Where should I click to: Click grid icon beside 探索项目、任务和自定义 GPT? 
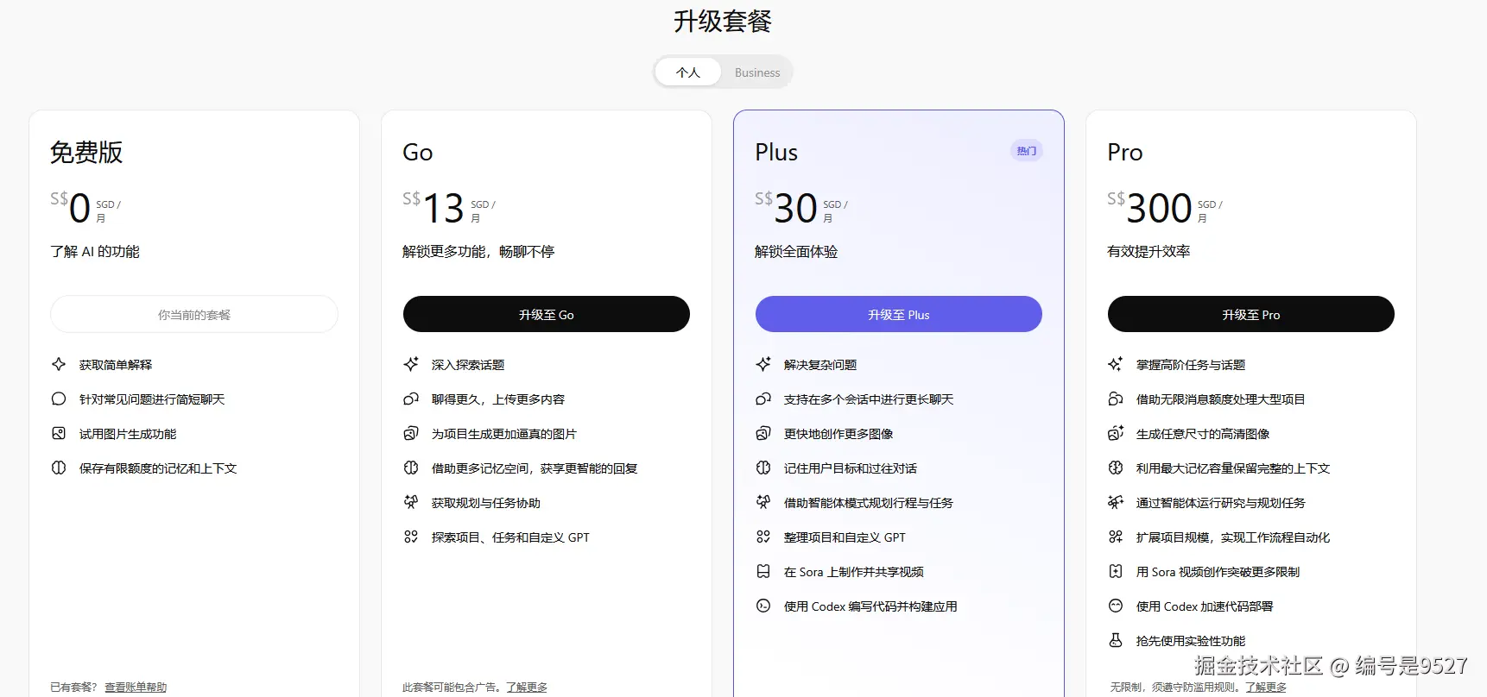pyautogui.click(x=411, y=537)
